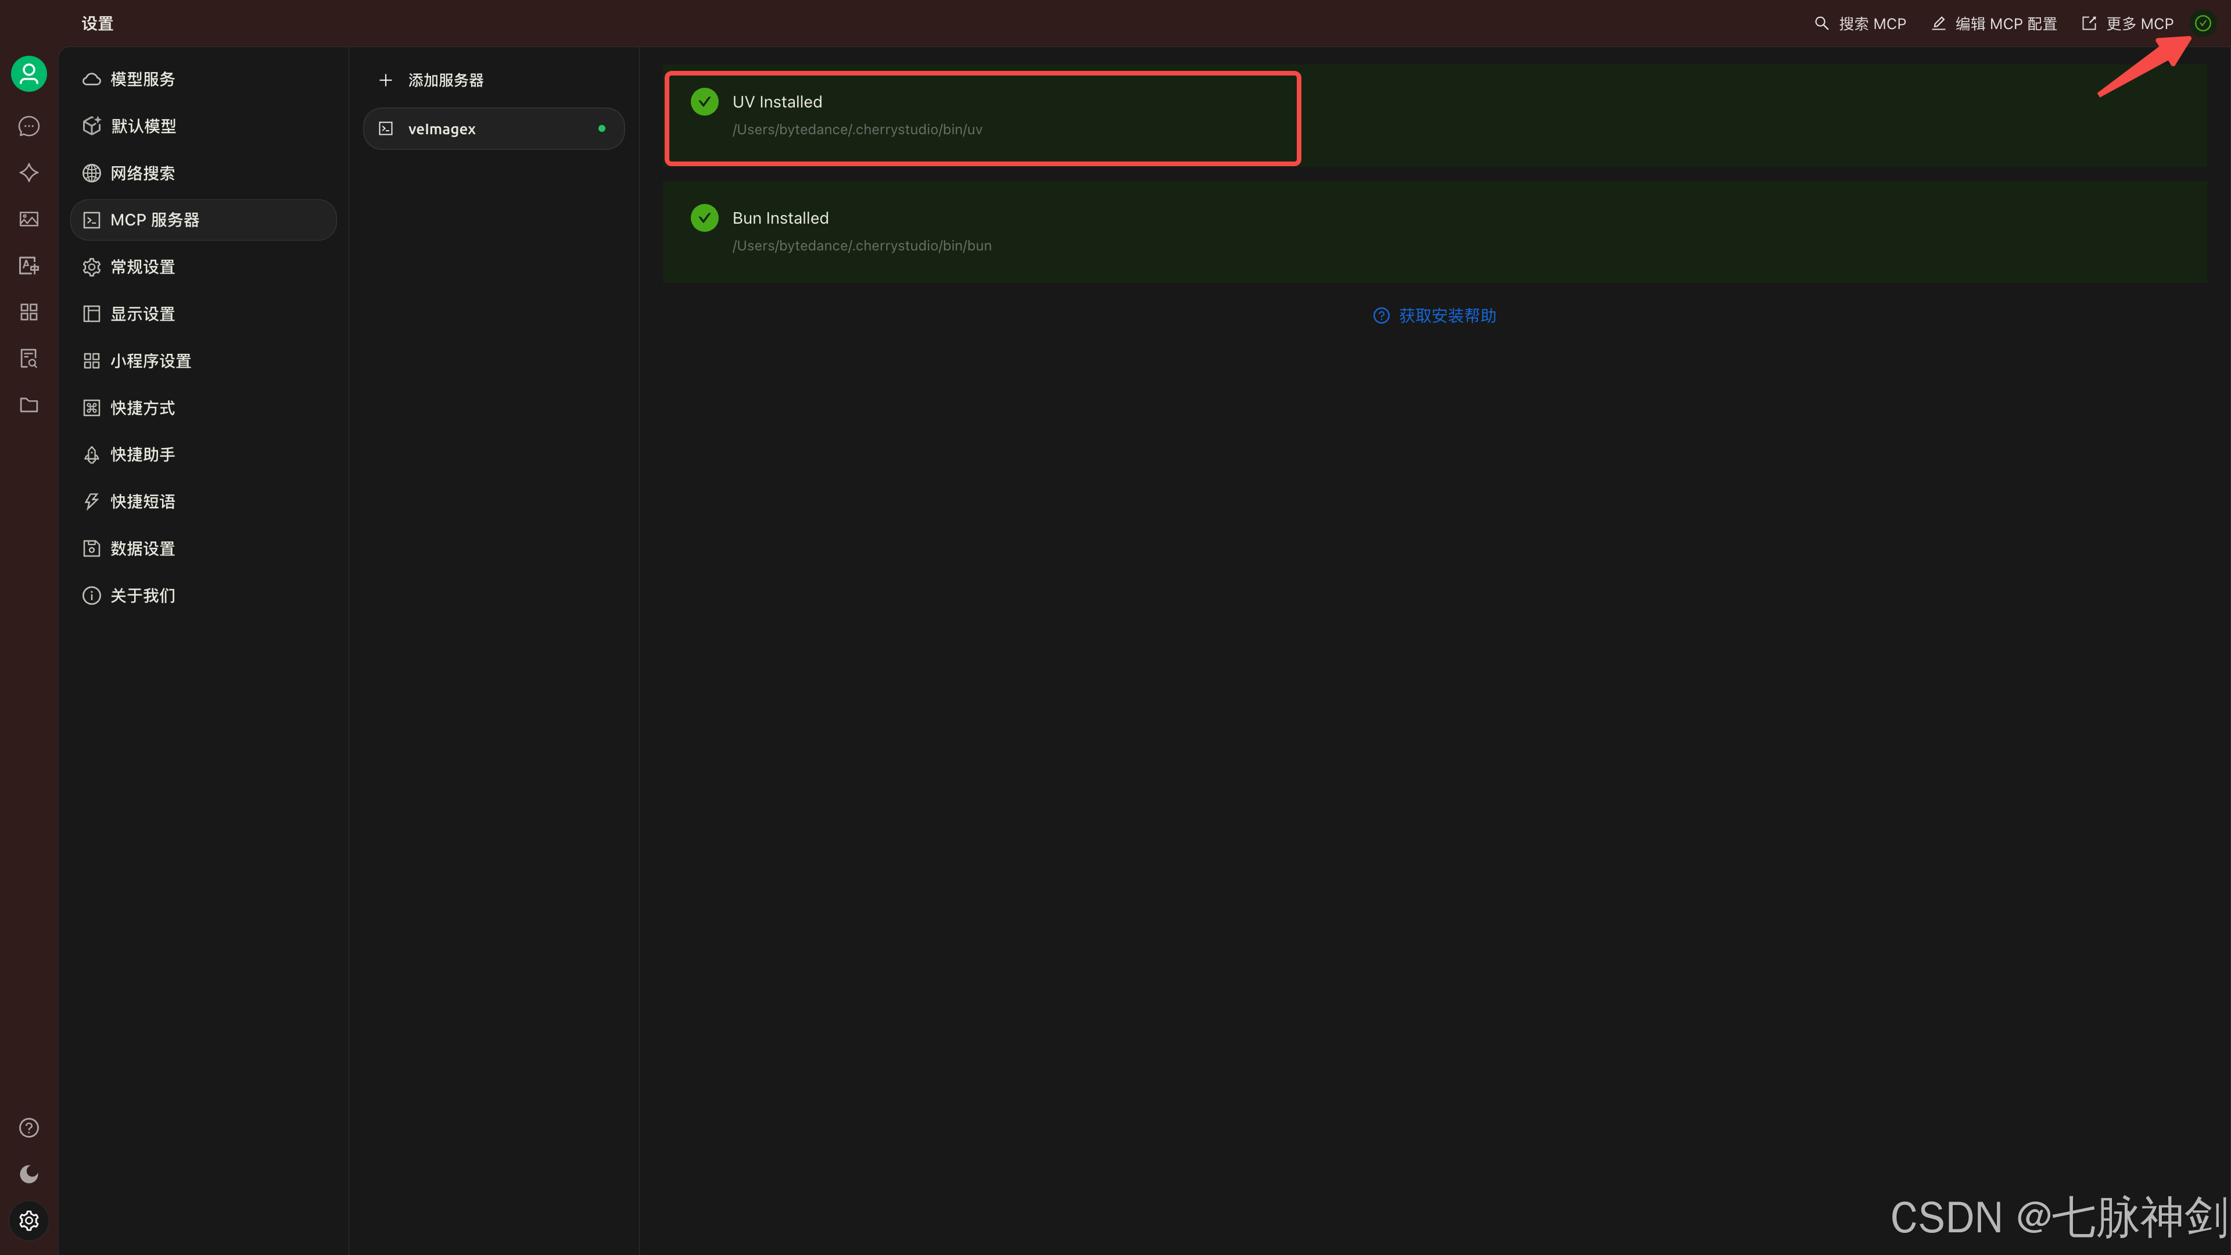Screen dimensions: 2231x1255
Task: Open the knowledge base search icon
Action: tap(28, 358)
